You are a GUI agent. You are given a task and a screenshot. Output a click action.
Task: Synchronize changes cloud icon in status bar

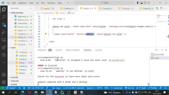coord(20,88)
